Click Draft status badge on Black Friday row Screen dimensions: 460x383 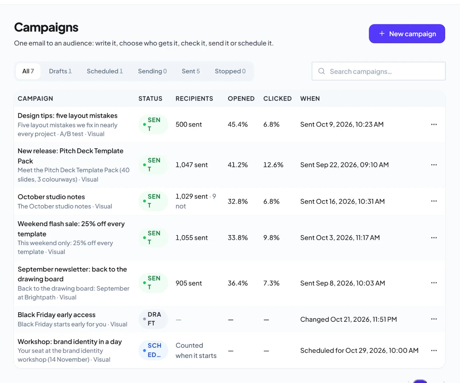coord(153,319)
